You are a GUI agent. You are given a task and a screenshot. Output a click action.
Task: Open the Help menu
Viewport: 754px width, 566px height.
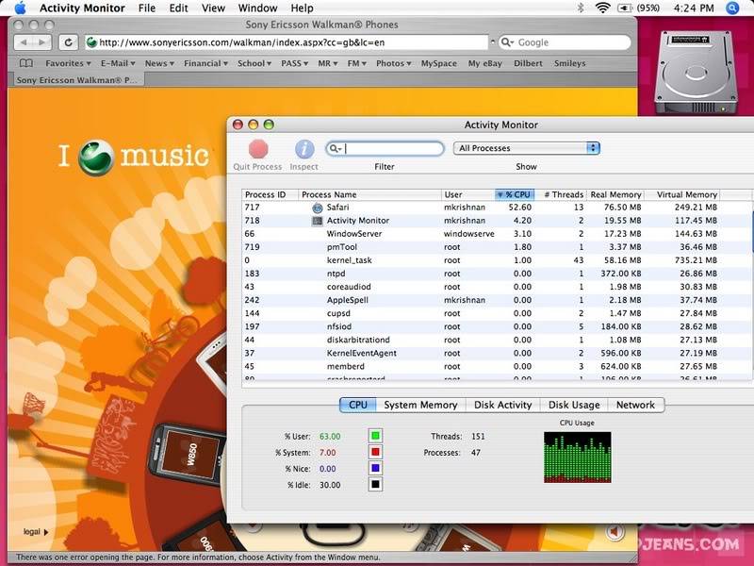(x=302, y=8)
